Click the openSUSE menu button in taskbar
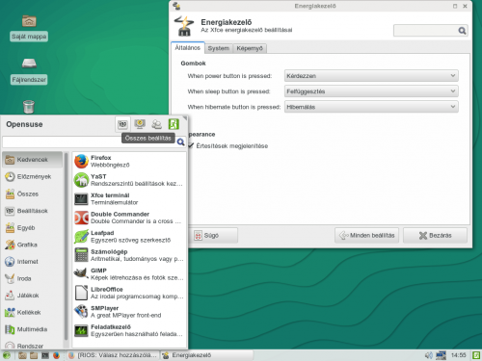The height and width of the screenshot is (361, 482). 7,355
